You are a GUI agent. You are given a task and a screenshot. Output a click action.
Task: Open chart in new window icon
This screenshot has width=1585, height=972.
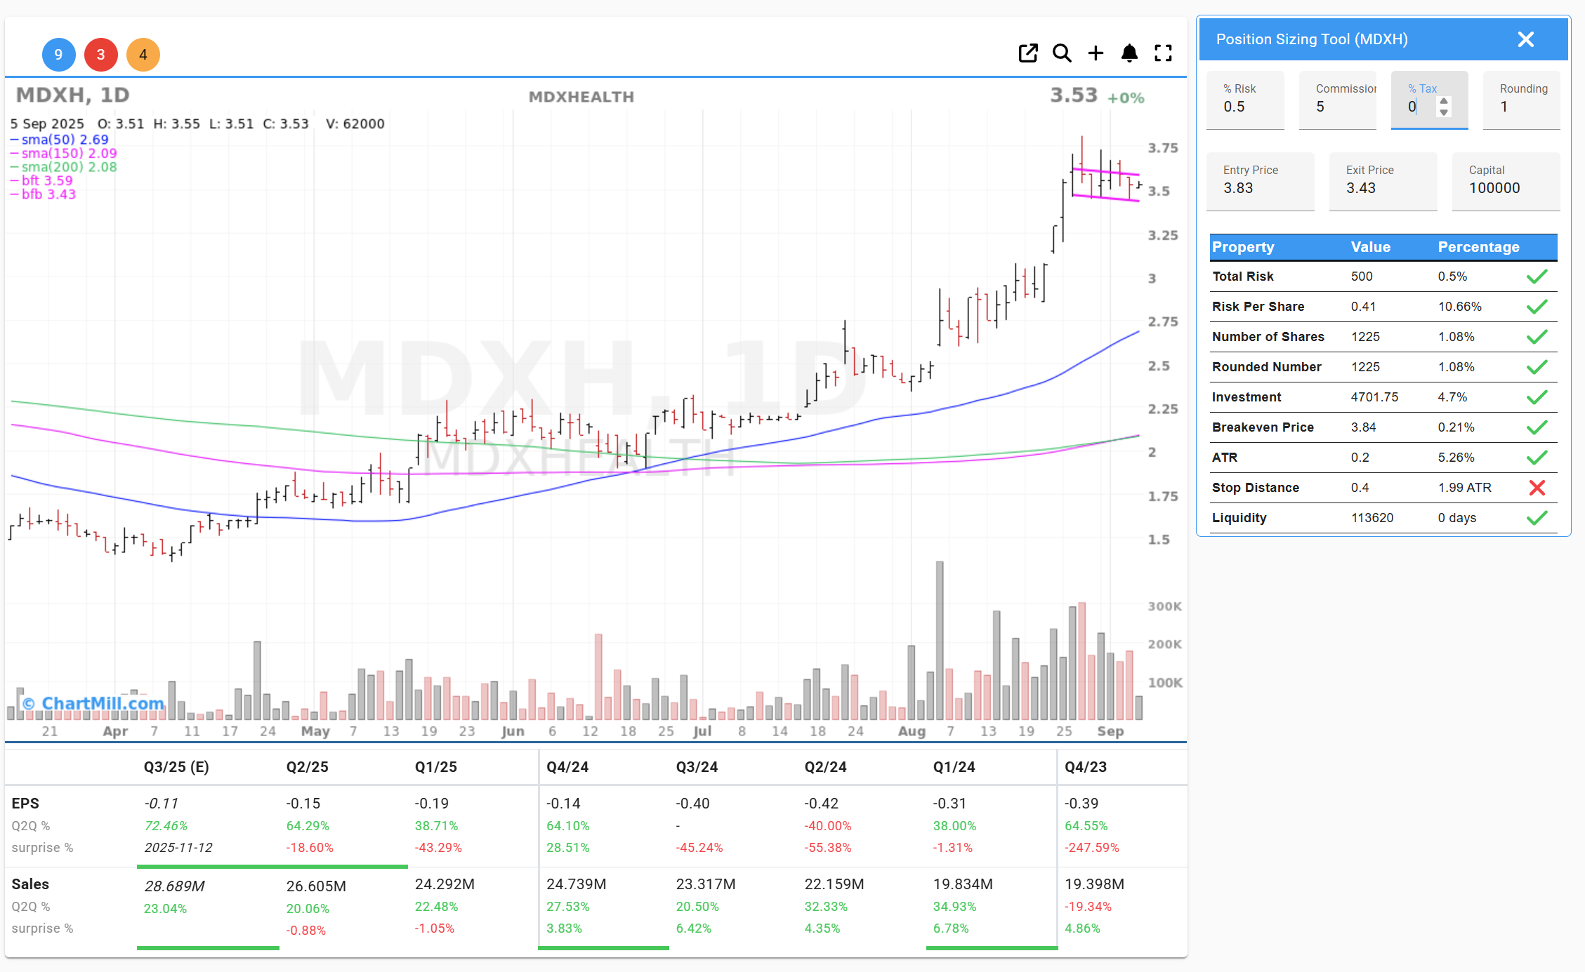(x=1027, y=53)
